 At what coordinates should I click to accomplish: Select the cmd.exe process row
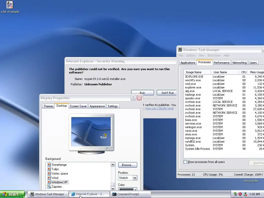[224, 84]
